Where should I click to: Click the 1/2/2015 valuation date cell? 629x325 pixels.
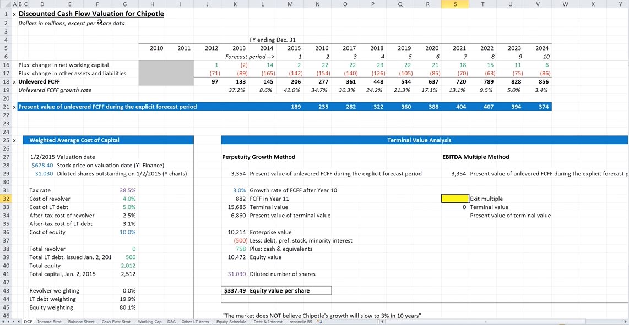pos(44,157)
